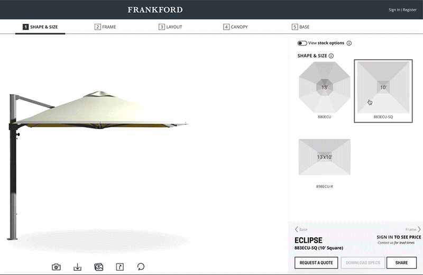Click the info icon beside SHAPE & SIZE heading
423x275 pixels.
tap(331, 56)
